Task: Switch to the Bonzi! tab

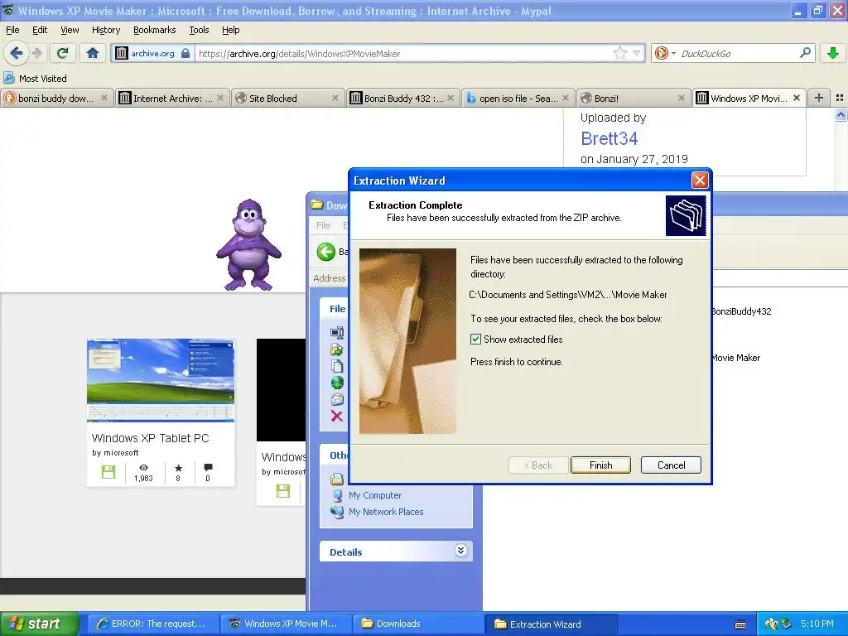Action: (x=632, y=99)
